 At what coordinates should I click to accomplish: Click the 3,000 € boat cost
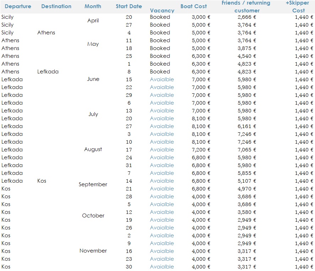pyautogui.click(x=201, y=17)
